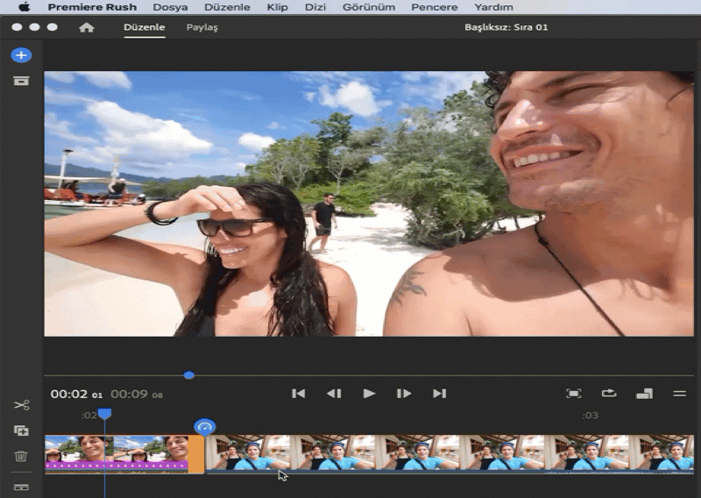701x498 pixels.
Task: Step forward one frame
Action: tap(403, 394)
